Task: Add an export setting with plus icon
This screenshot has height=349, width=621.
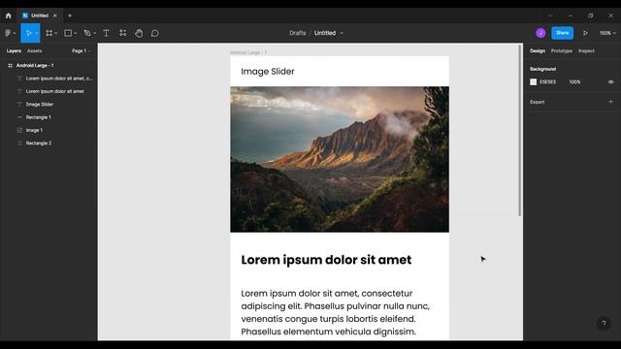Action: point(610,102)
